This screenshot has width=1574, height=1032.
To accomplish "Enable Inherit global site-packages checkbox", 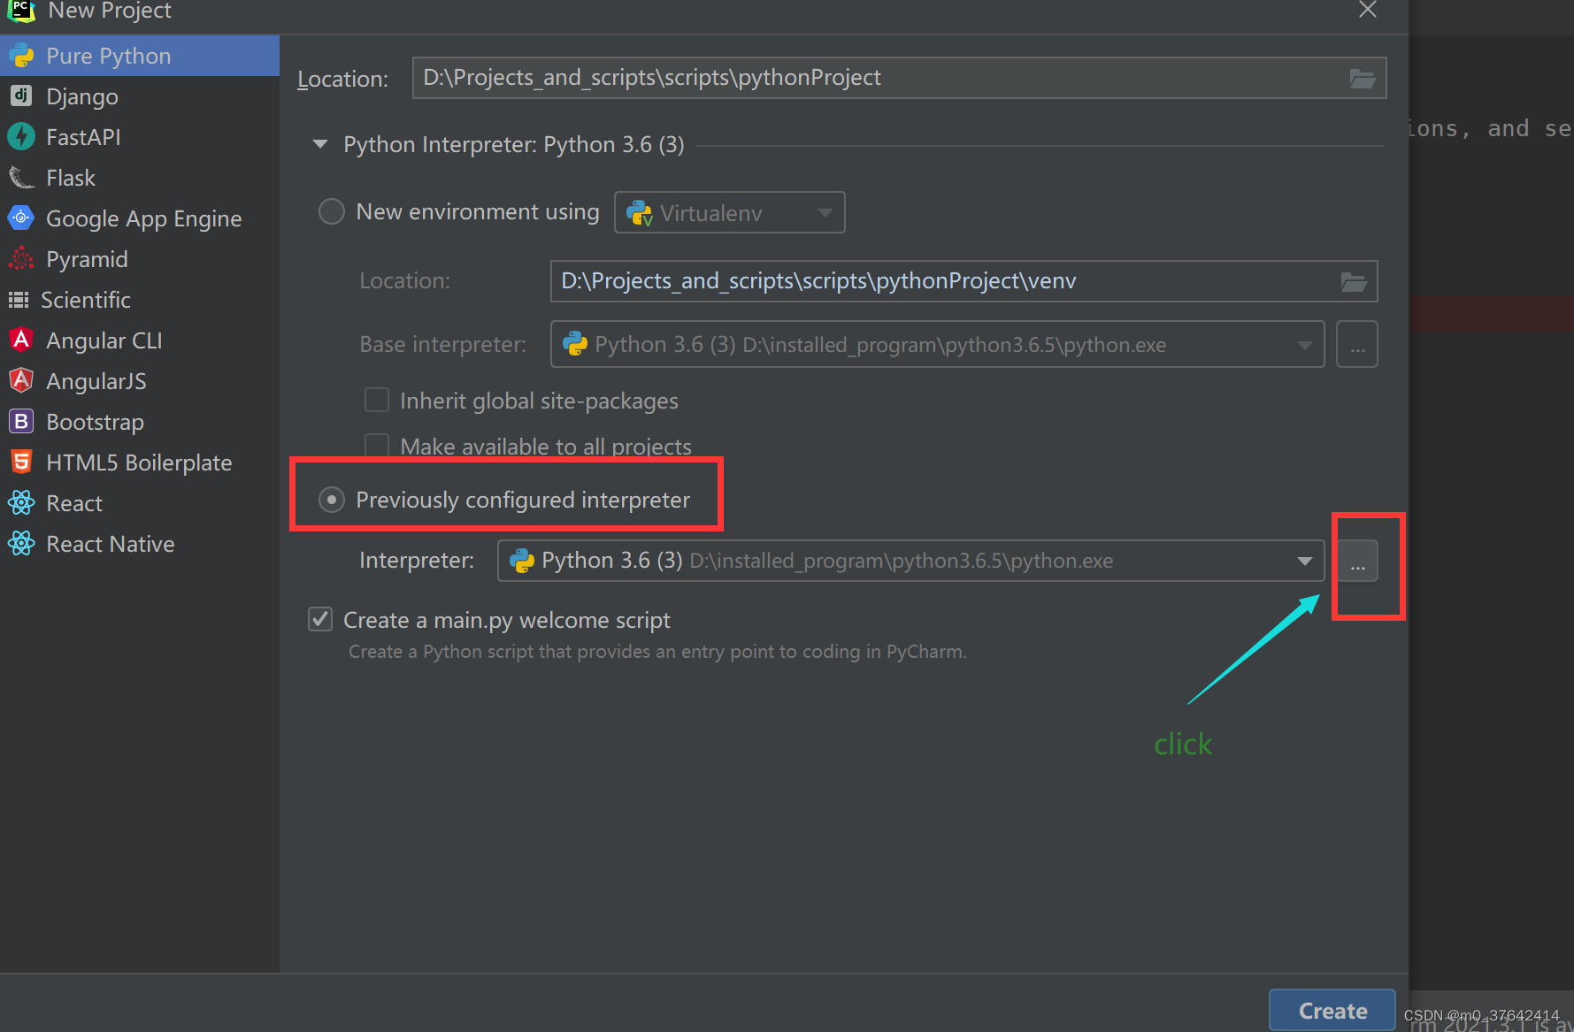I will (x=377, y=400).
